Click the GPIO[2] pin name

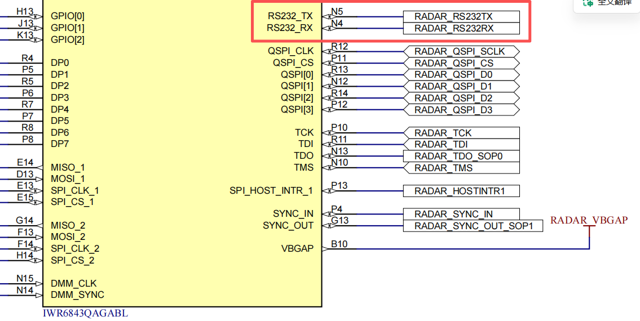(x=68, y=40)
